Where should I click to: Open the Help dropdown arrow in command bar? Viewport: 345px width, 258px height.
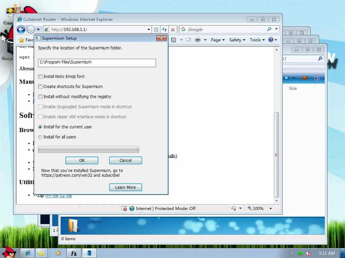click(276, 40)
